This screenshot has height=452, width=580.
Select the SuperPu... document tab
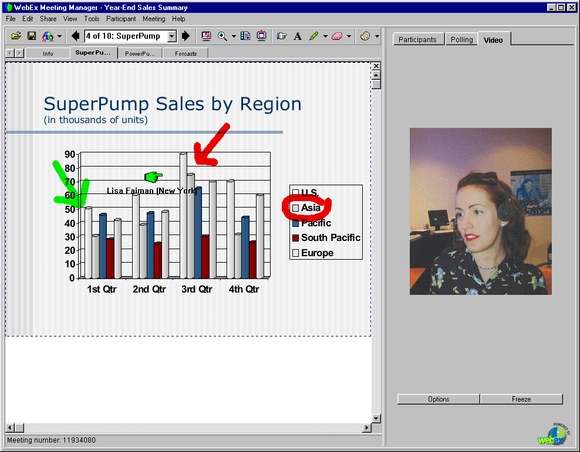pyautogui.click(x=93, y=53)
